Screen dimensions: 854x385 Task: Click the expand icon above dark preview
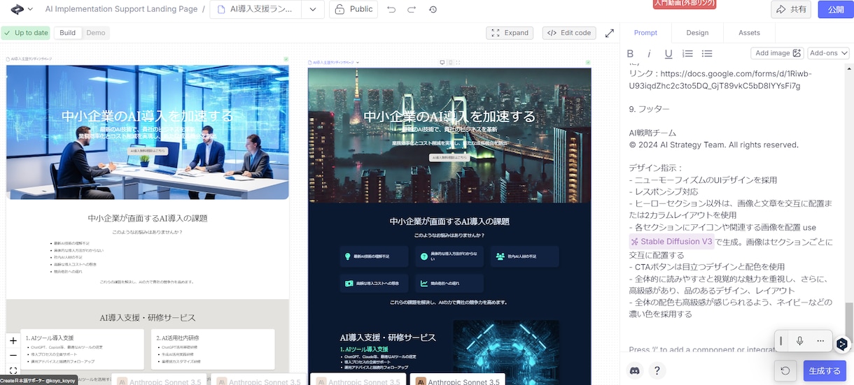459,62
